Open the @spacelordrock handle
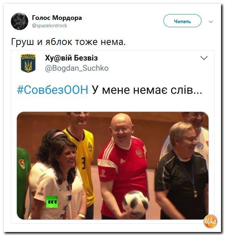 [x=50, y=26]
